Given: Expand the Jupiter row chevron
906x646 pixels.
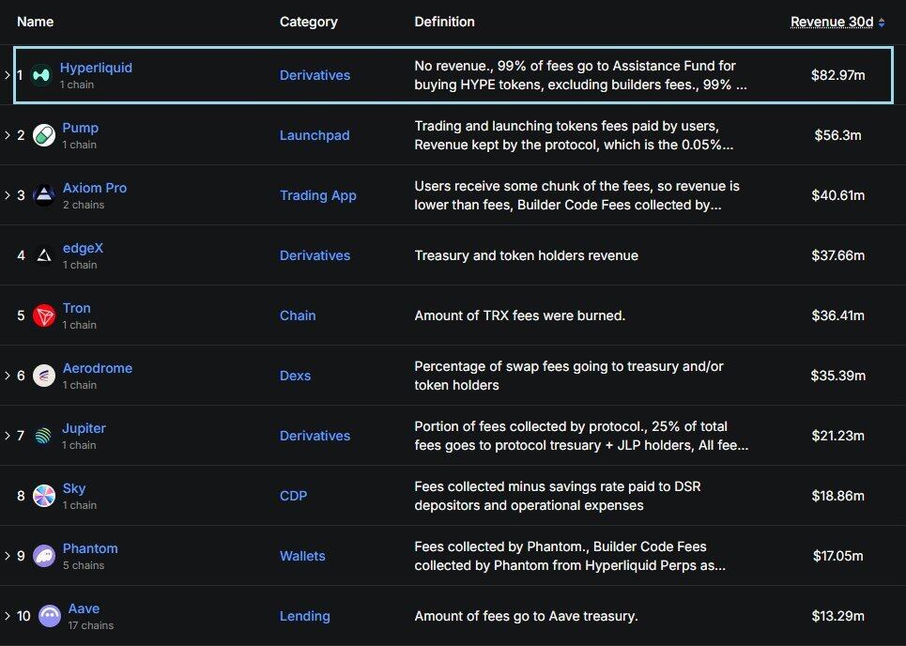Looking at the screenshot, I should point(8,436).
